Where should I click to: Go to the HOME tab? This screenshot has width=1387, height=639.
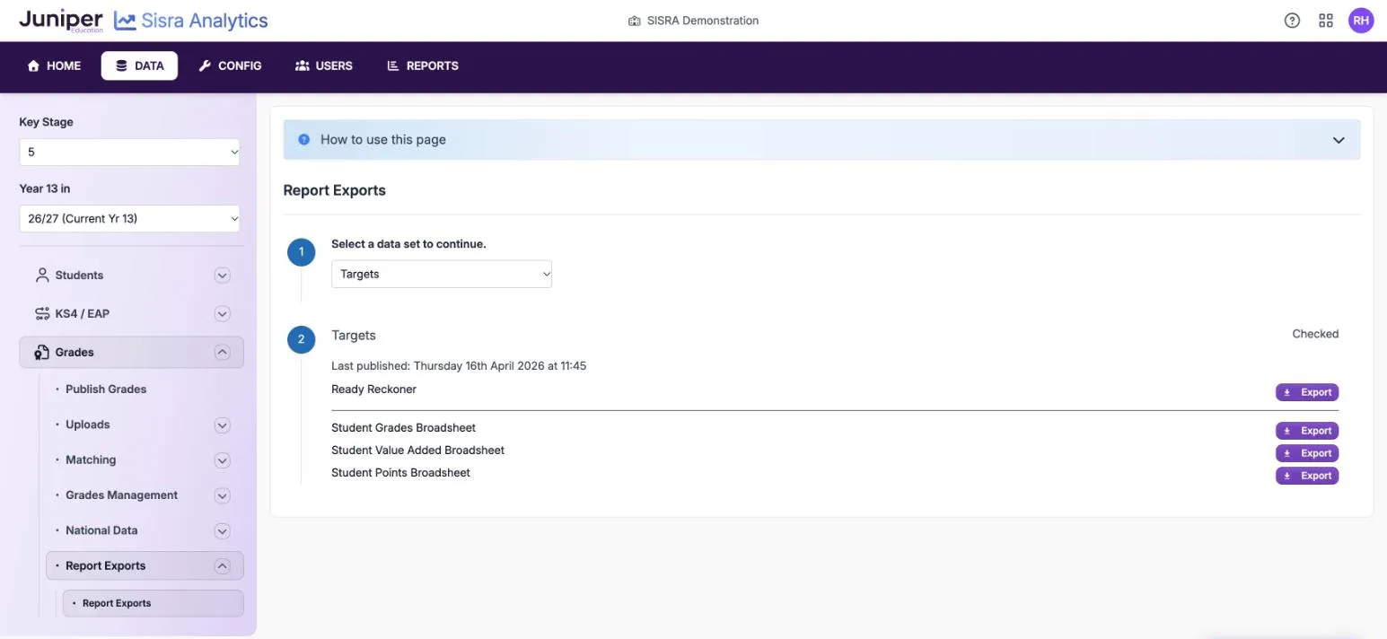pyautogui.click(x=54, y=66)
